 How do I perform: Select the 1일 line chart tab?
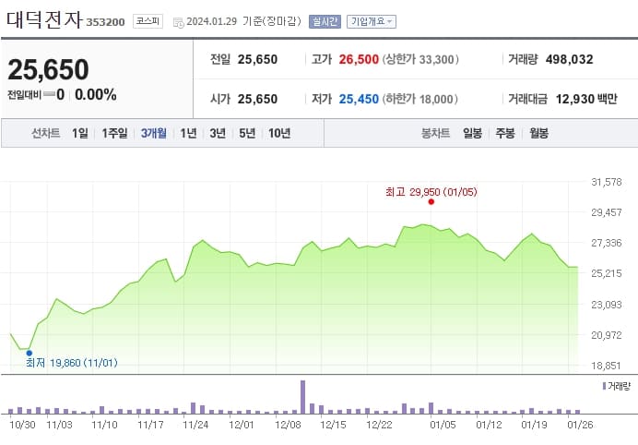[x=79, y=133]
